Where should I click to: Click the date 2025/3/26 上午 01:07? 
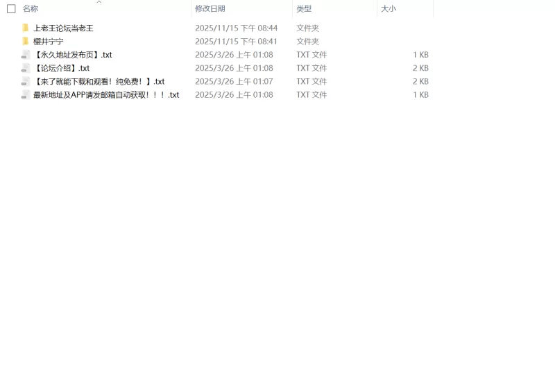234,81
